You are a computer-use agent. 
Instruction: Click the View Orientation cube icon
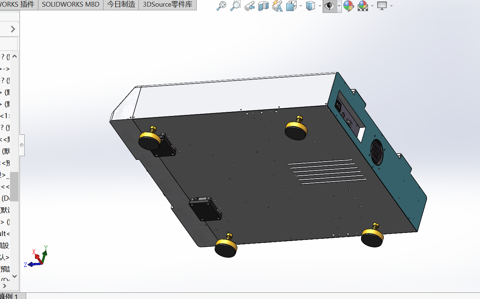pos(291,6)
